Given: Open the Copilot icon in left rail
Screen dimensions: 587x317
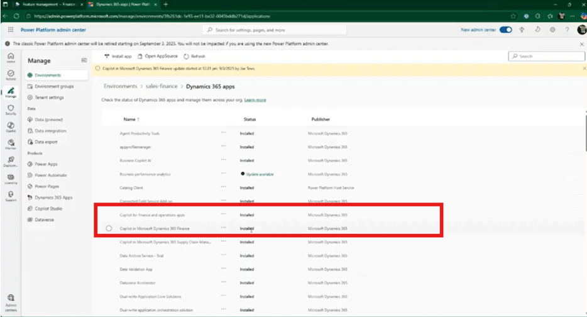Looking at the screenshot, I should (x=11, y=126).
